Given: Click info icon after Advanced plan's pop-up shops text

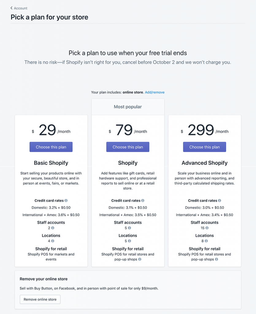Looking at the screenshot, I should 216,259.
